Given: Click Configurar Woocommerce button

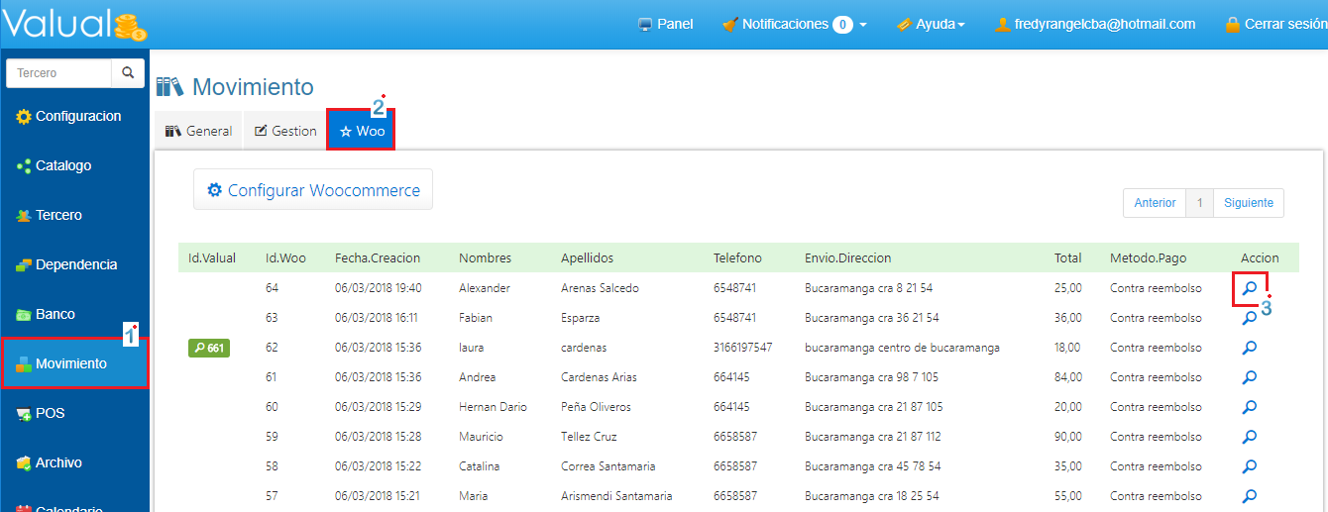Looking at the screenshot, I should (x=313, y=190).
